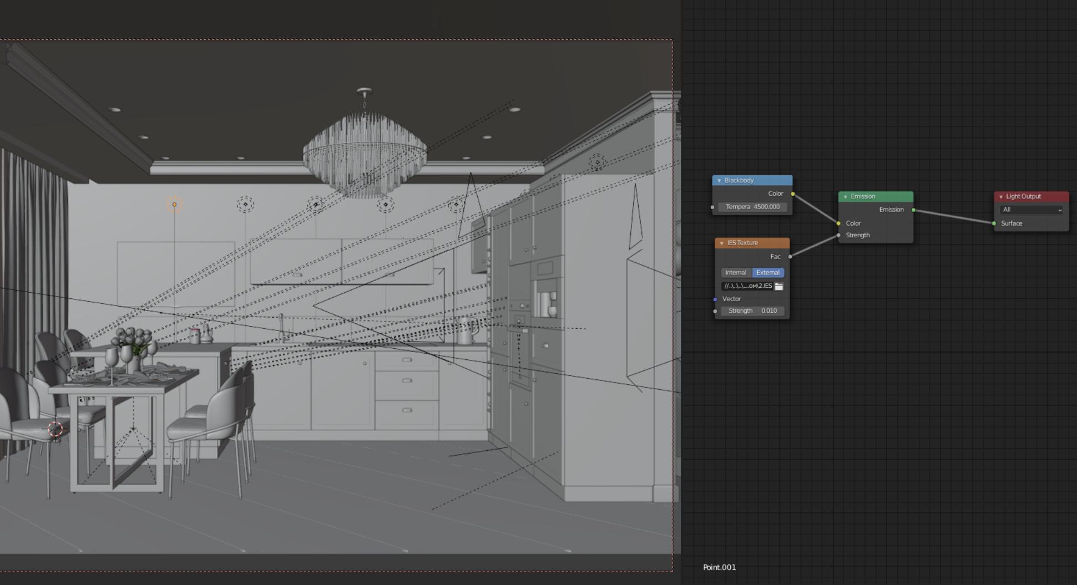Click the Emission node output socket

(913, 210)
